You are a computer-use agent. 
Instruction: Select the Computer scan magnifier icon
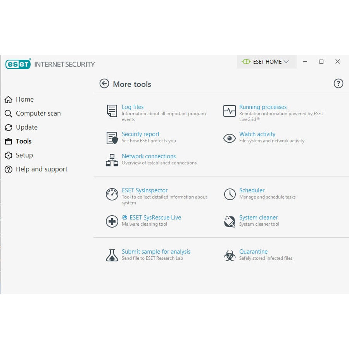[x=8, y=113]
